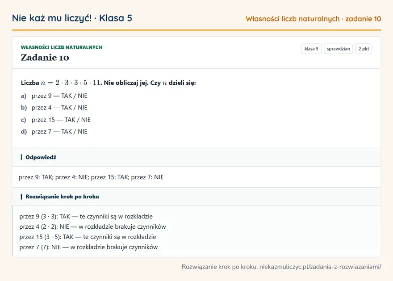Open the niekazmuliczyc.pl/zadania-z-rozwiazaniami/ footer link
393x281 pixels.
click(320, 267)
